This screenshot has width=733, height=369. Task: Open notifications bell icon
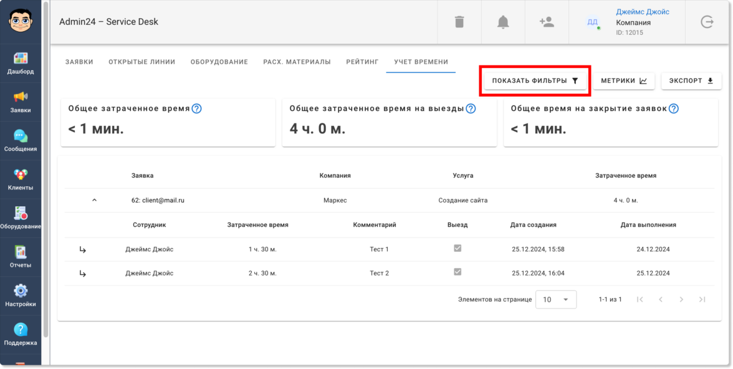tap(503, 22)
